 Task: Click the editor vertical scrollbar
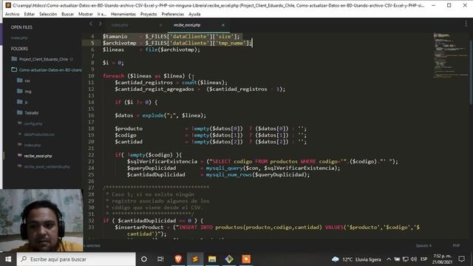tap(471, 72)
